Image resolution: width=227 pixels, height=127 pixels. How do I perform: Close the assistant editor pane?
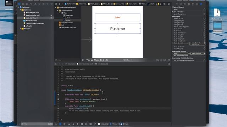pyautogui.click(x=56, y=64)
